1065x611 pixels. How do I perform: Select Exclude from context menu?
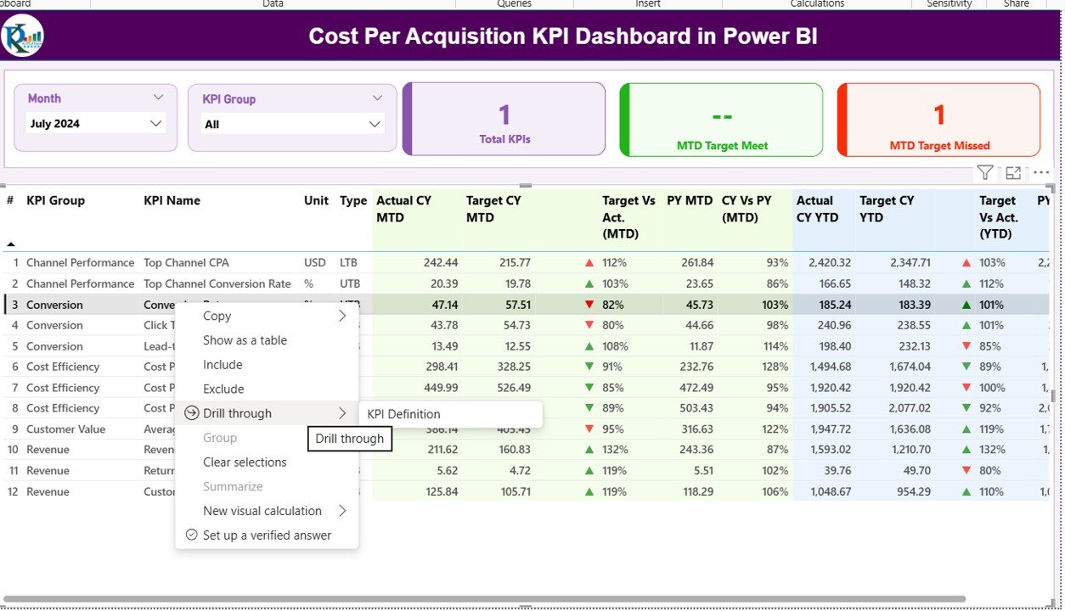pyautogui.click(x=223, y=390)
